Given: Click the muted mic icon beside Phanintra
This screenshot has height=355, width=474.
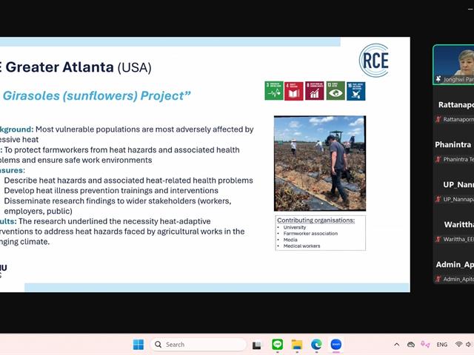Looking at the screenshot, I should (438, 159).
